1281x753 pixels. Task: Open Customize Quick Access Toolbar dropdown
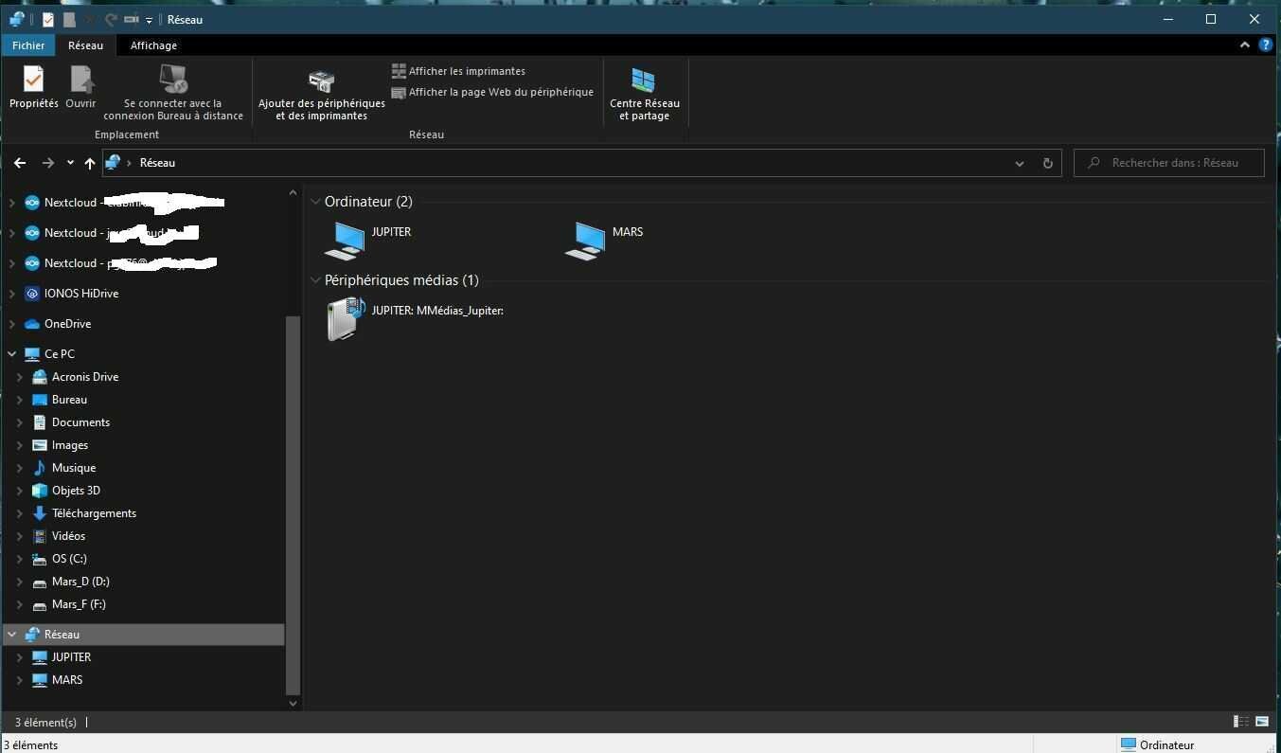150,20
